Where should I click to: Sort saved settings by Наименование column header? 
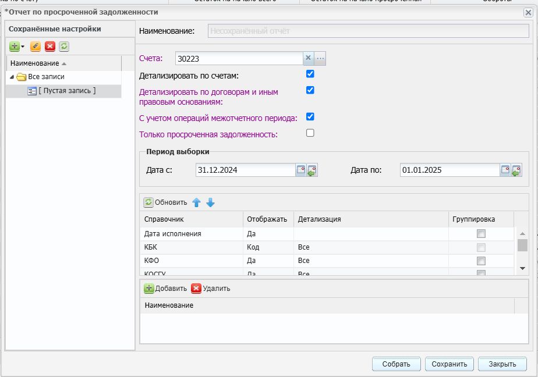pyautogui.click(x=64, y=63)
